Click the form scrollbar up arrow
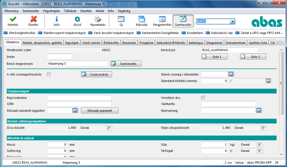 tap(281, 50)
